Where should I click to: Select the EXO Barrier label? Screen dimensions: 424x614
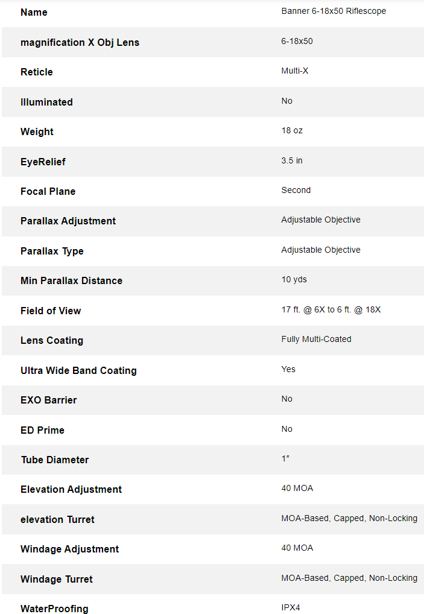tap(49, 400)
